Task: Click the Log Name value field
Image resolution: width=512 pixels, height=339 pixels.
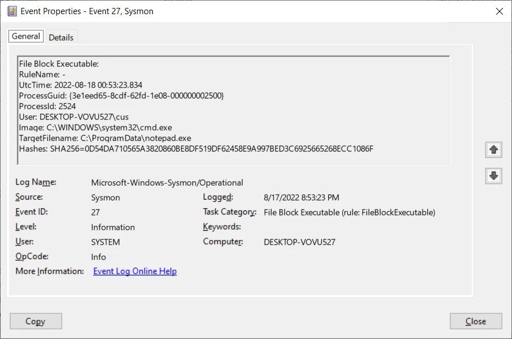Action: [x=167, y=183]
